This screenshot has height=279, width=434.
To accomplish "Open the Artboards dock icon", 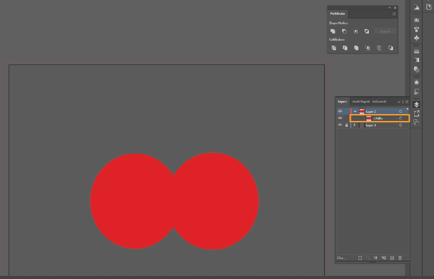I will (x=416, y=122).
